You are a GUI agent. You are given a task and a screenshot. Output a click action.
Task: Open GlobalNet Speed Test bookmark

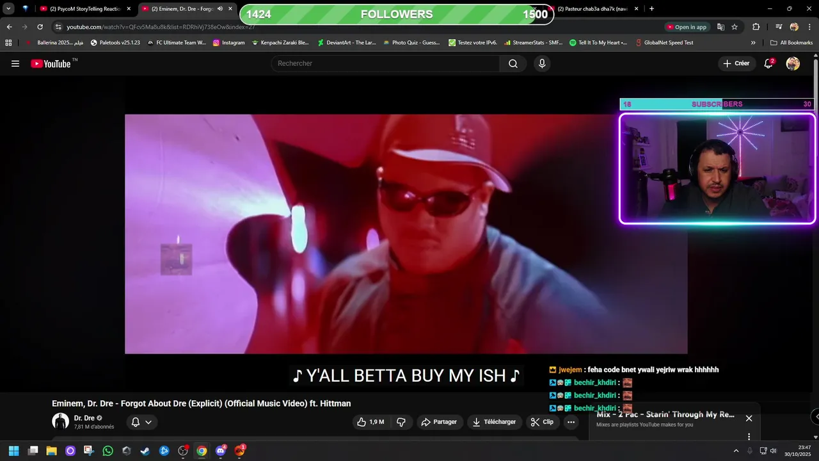pos(664,43)
